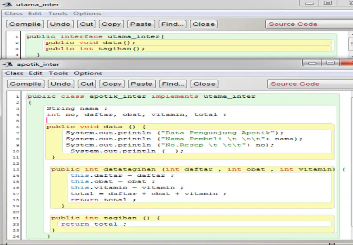Open Find in apotik_inter window
353x245 pixels.
(173, 84)
